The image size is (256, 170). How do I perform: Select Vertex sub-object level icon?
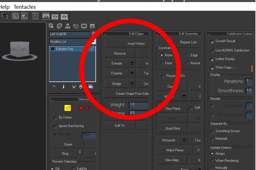(x=61, y=108)
